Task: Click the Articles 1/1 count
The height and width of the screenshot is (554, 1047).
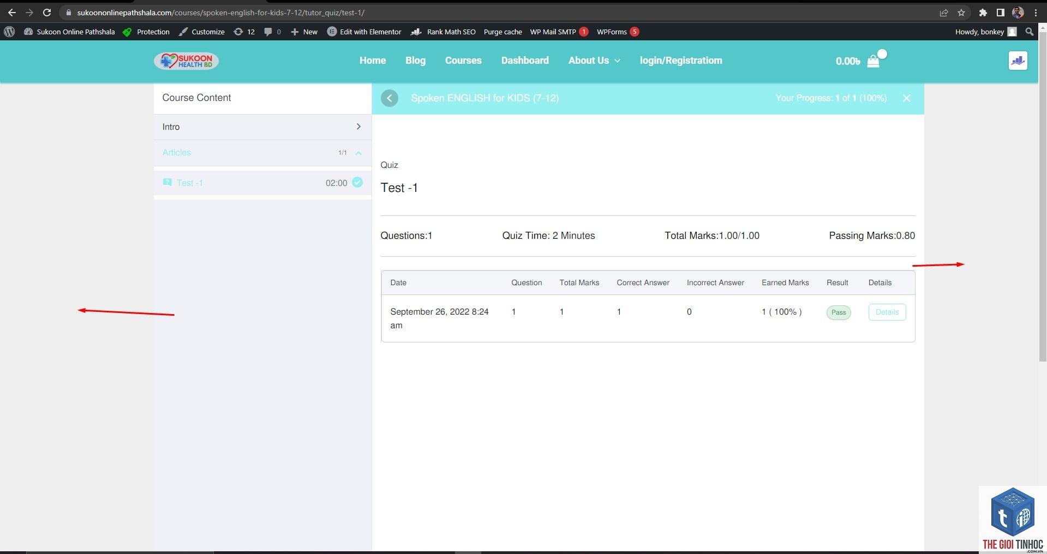Action: [x=342, y=153]
